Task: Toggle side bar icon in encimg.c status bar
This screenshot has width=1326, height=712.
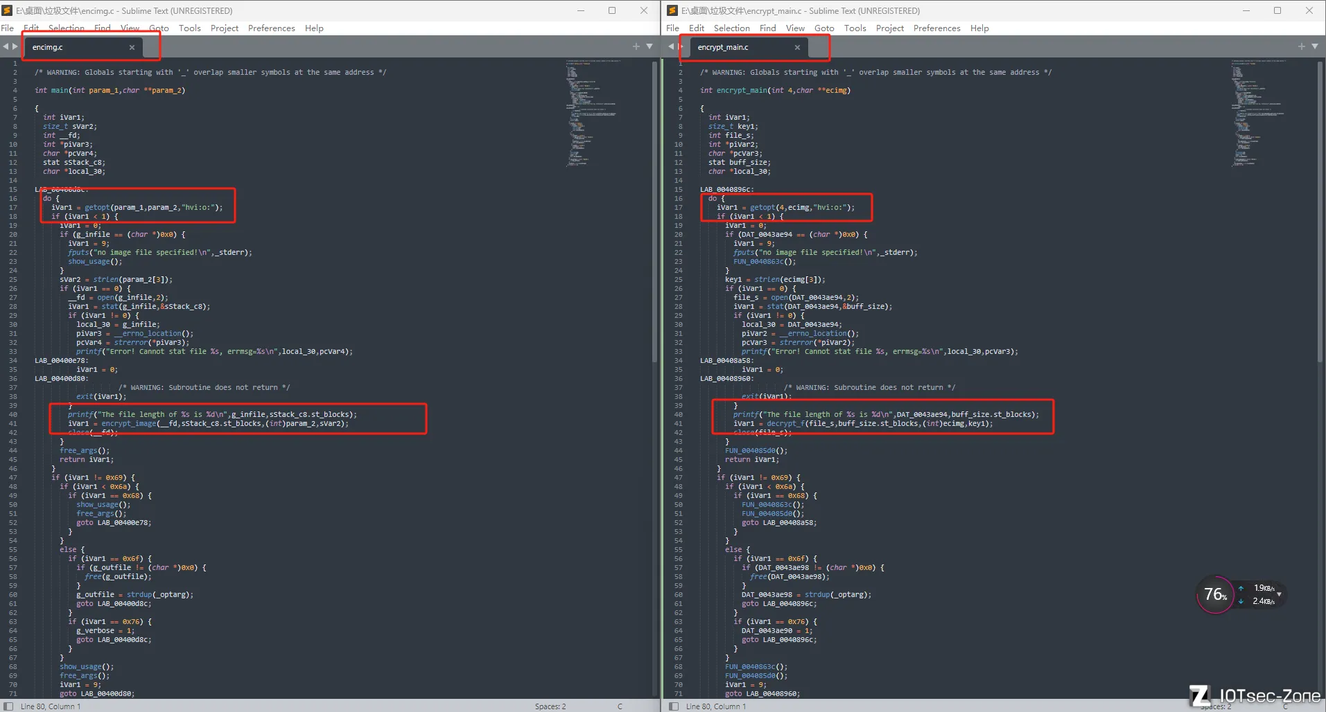Action: point(8,706)
